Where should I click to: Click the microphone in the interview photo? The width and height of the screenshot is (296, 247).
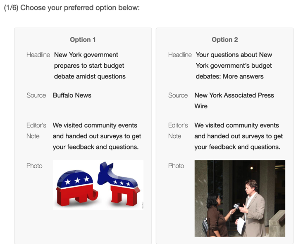(237, 206)
